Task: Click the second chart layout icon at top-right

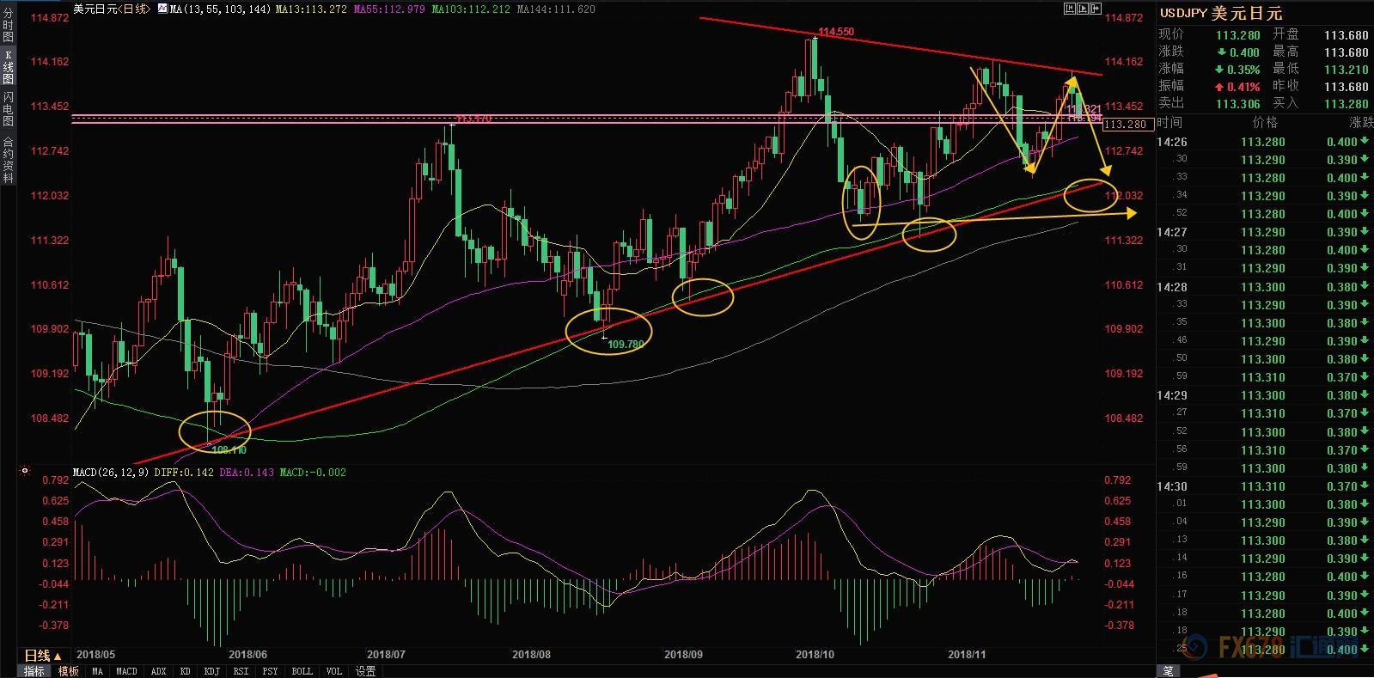Action: click(x=1084, y=9)
